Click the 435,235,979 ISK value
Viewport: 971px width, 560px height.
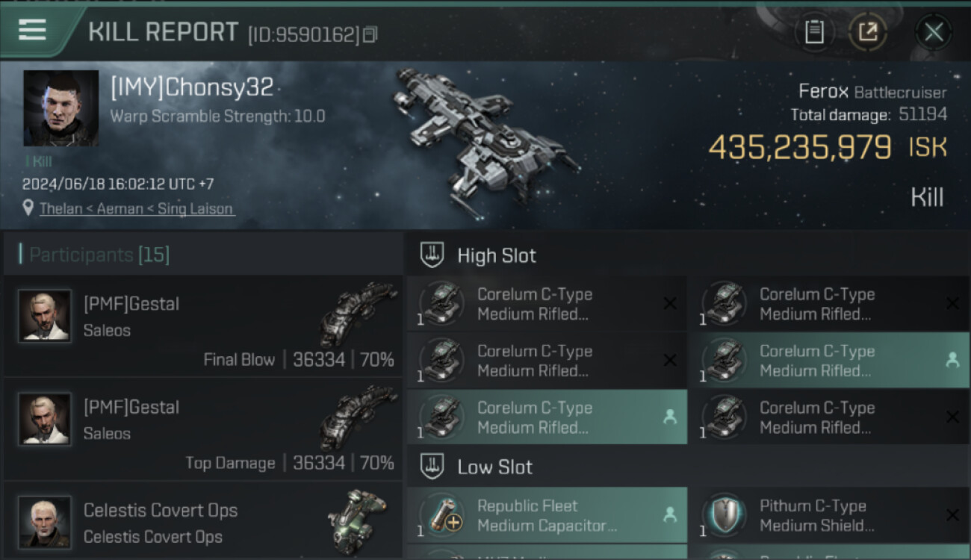(799, 148)
